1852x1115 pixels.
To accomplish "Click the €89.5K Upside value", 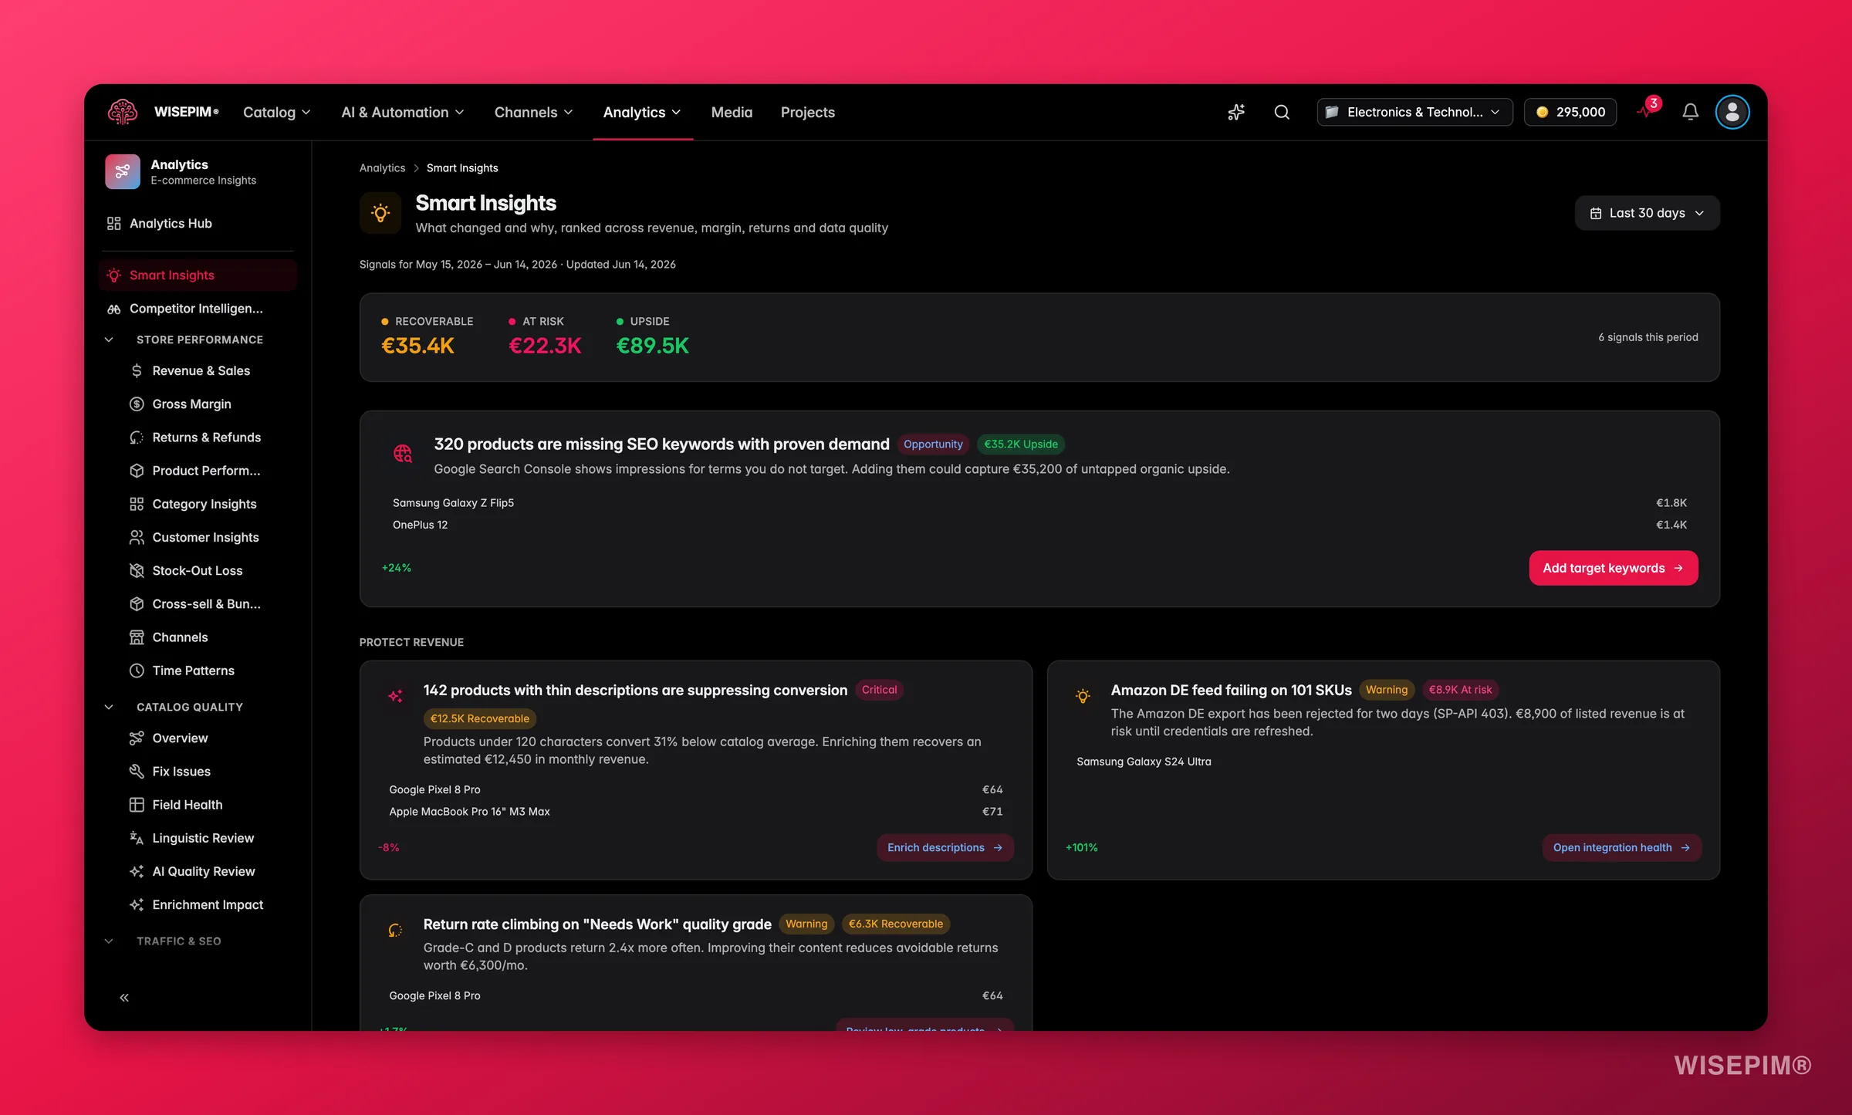I will pos(652,346).
